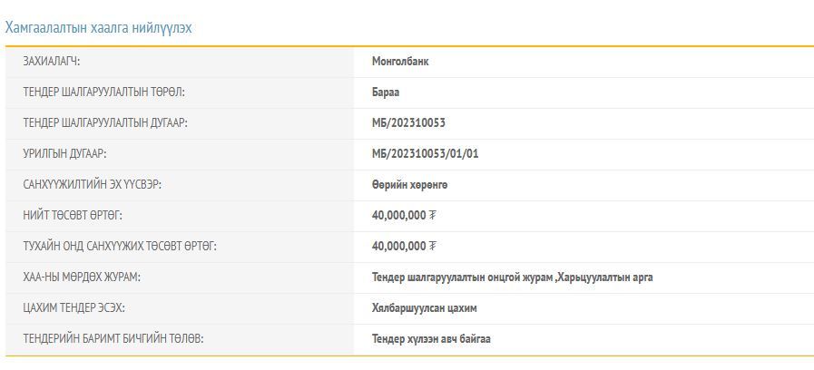Click the tugrik symbol in ТУХАЙН ОНД САНХҮҮЖИХ row

[433, 247]
